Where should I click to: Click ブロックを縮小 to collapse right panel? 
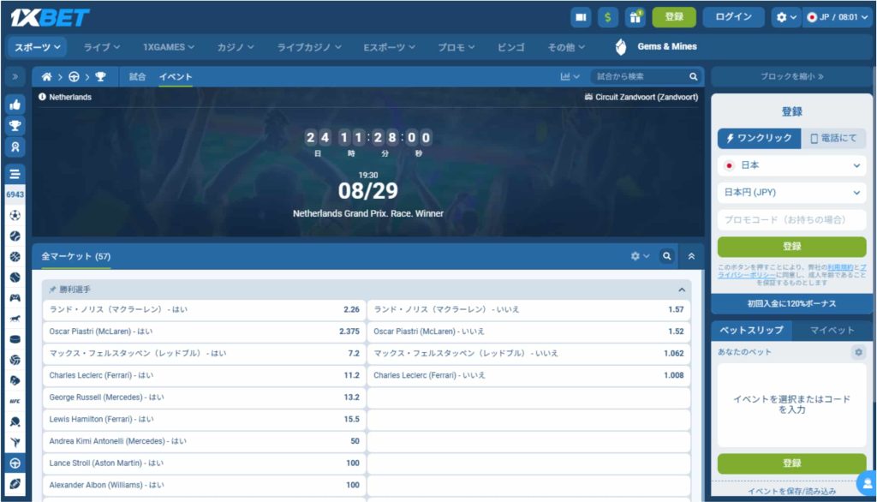(791, 77)
